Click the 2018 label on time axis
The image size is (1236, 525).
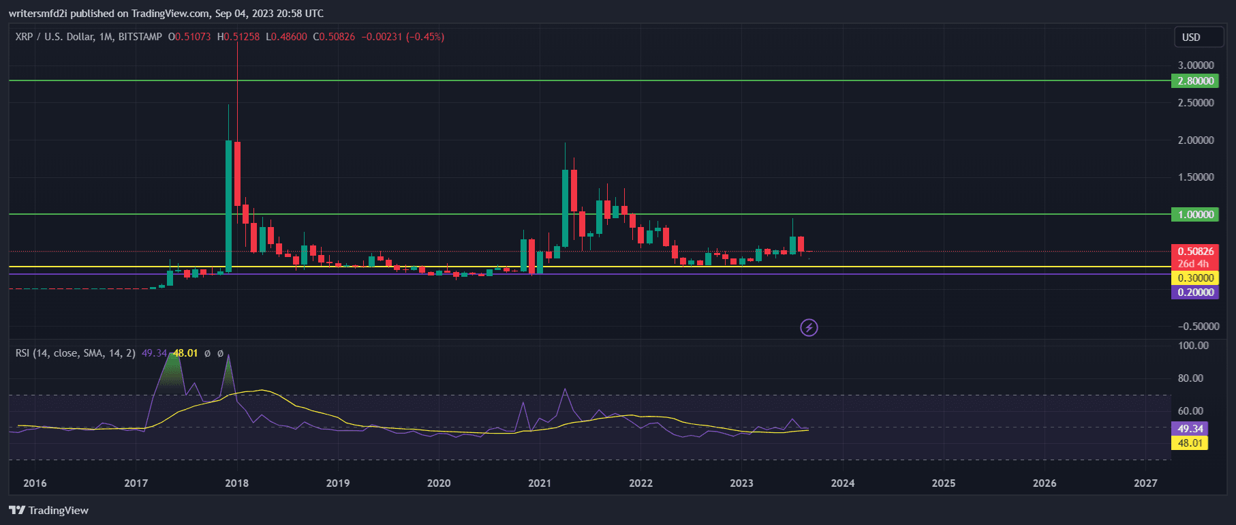click(x=236, y=483)
